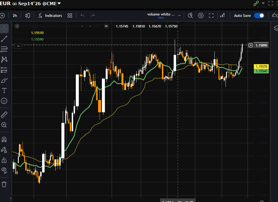Save the chart layout via Save link
Image resolution: width=278 pixels, height=202 pixels.
161,18
